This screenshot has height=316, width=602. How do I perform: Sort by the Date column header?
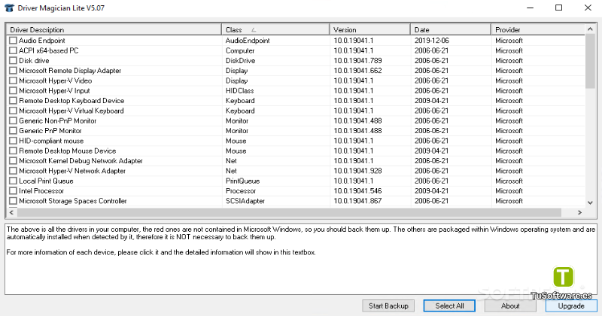pos(451,29)
